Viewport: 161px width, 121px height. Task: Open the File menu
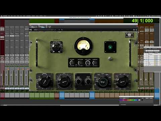coord(9,16)
